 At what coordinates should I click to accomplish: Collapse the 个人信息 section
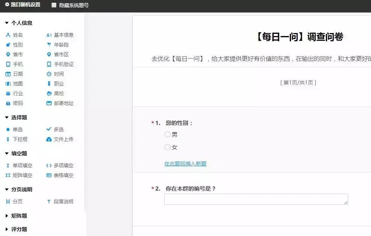pos(19,23)
